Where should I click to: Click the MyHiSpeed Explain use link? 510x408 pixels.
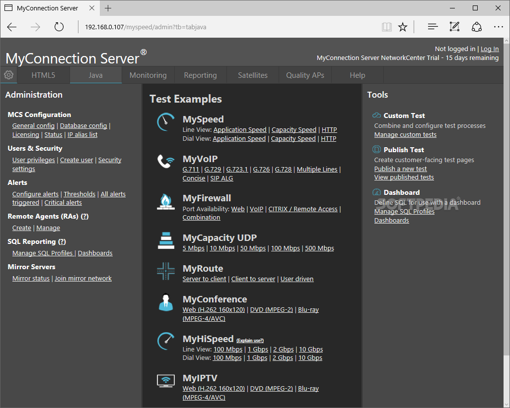tap(250, 340)
